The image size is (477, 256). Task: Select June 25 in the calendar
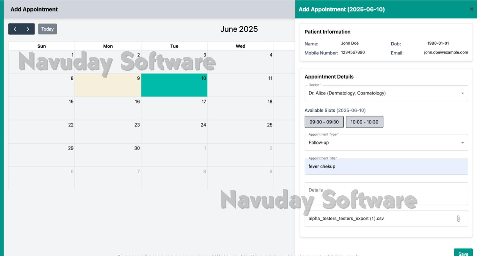click(x=241, y=132)
